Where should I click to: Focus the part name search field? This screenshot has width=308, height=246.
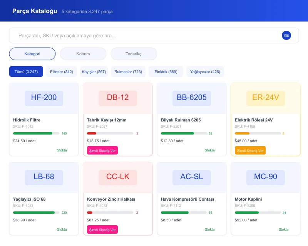[149, 35]
